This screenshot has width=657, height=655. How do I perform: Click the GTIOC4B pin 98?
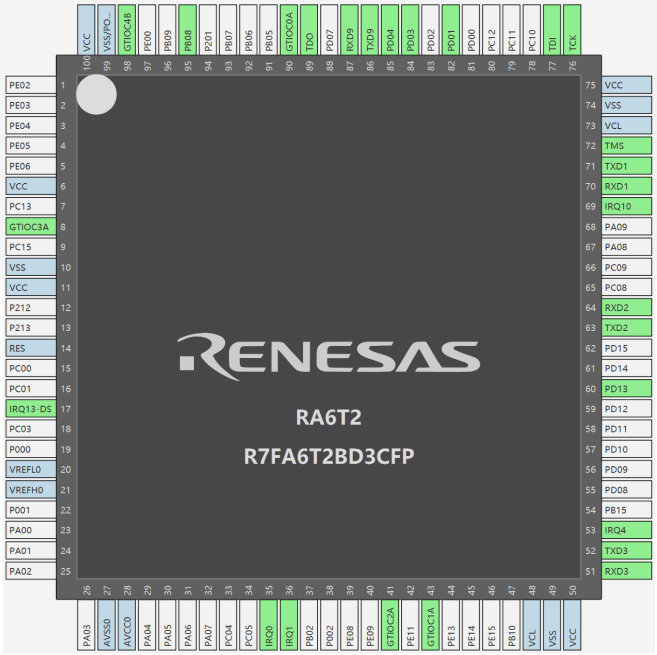point(127,30)
